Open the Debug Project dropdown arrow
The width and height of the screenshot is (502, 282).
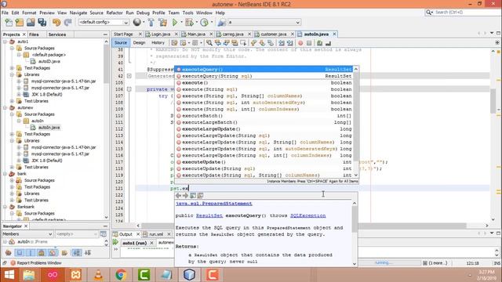[196, 23]
